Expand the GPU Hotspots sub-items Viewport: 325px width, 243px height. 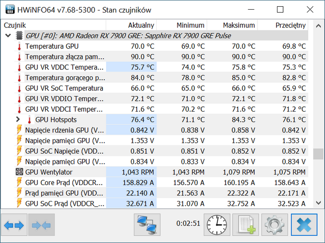point(18,119)
